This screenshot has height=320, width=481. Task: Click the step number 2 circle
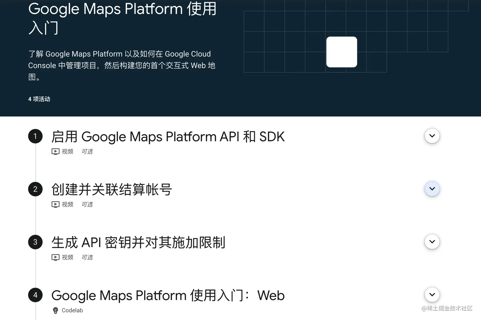(x=35, y=189)
